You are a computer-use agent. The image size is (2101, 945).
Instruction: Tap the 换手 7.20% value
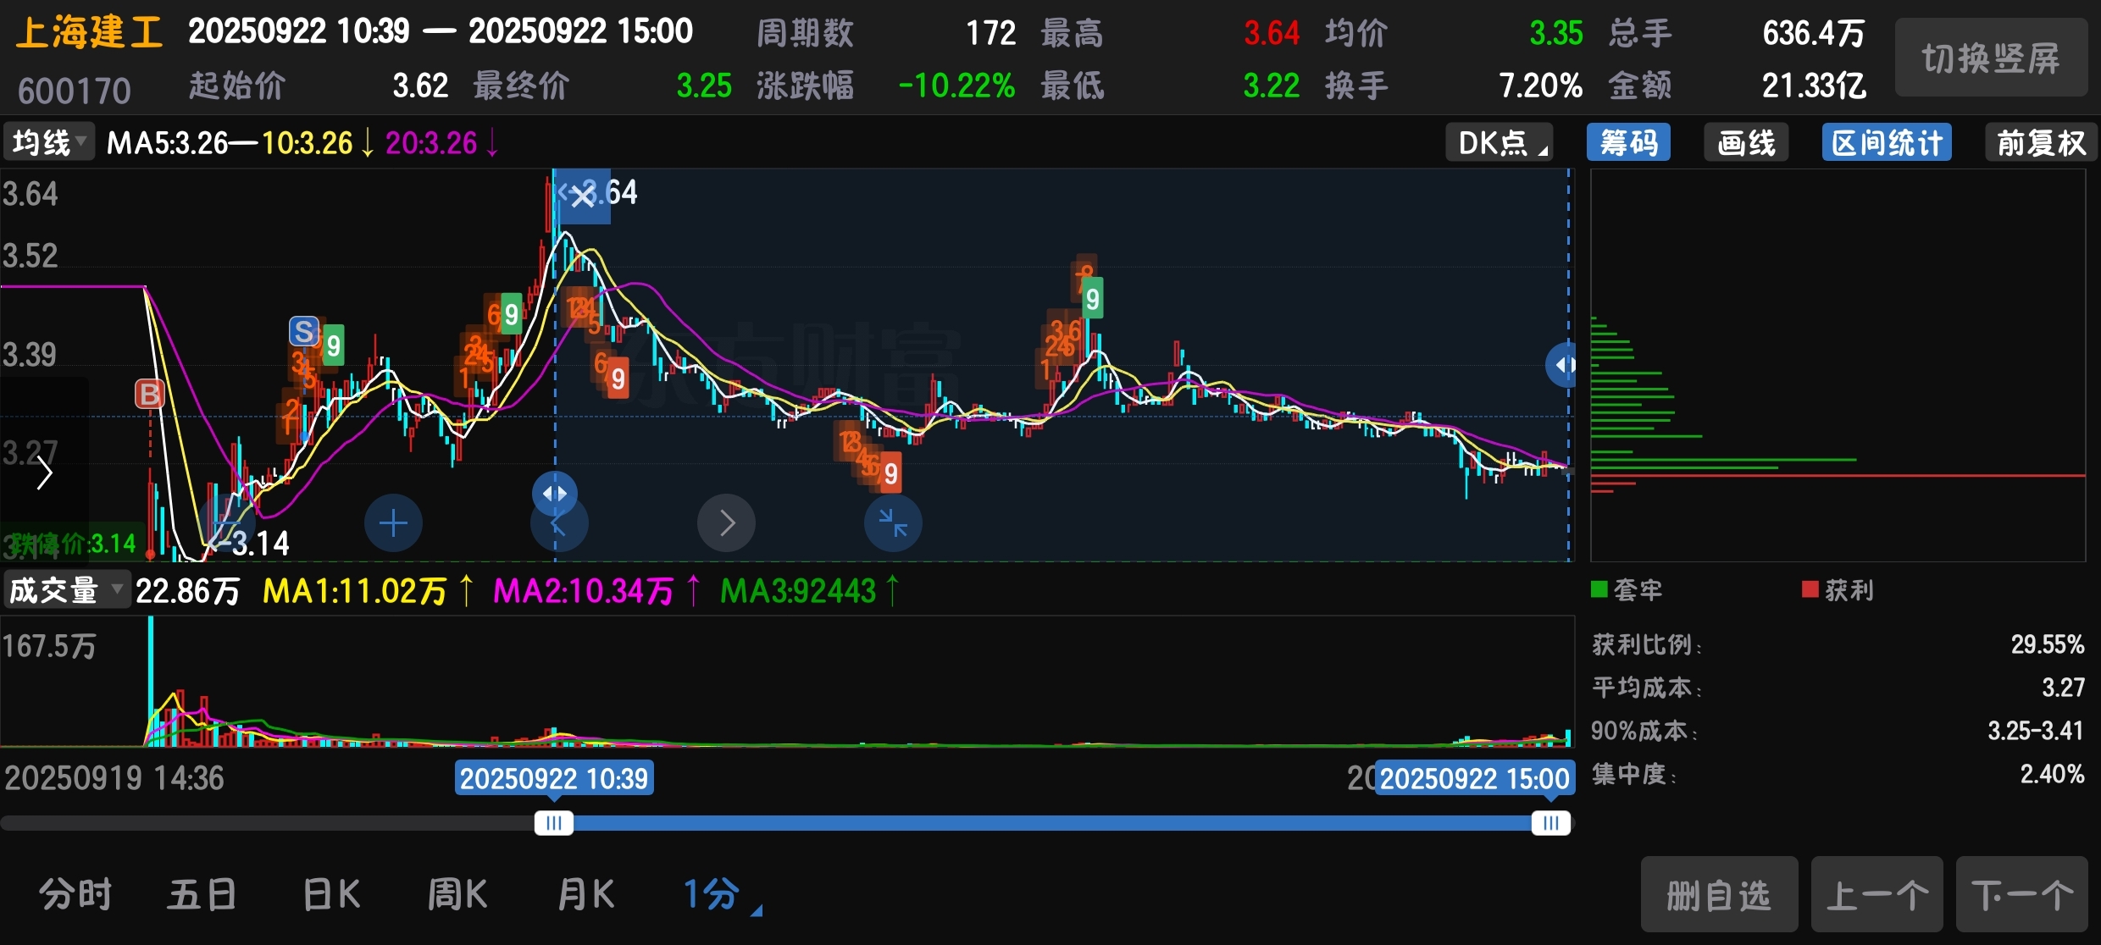click(x=1540, y=86)
